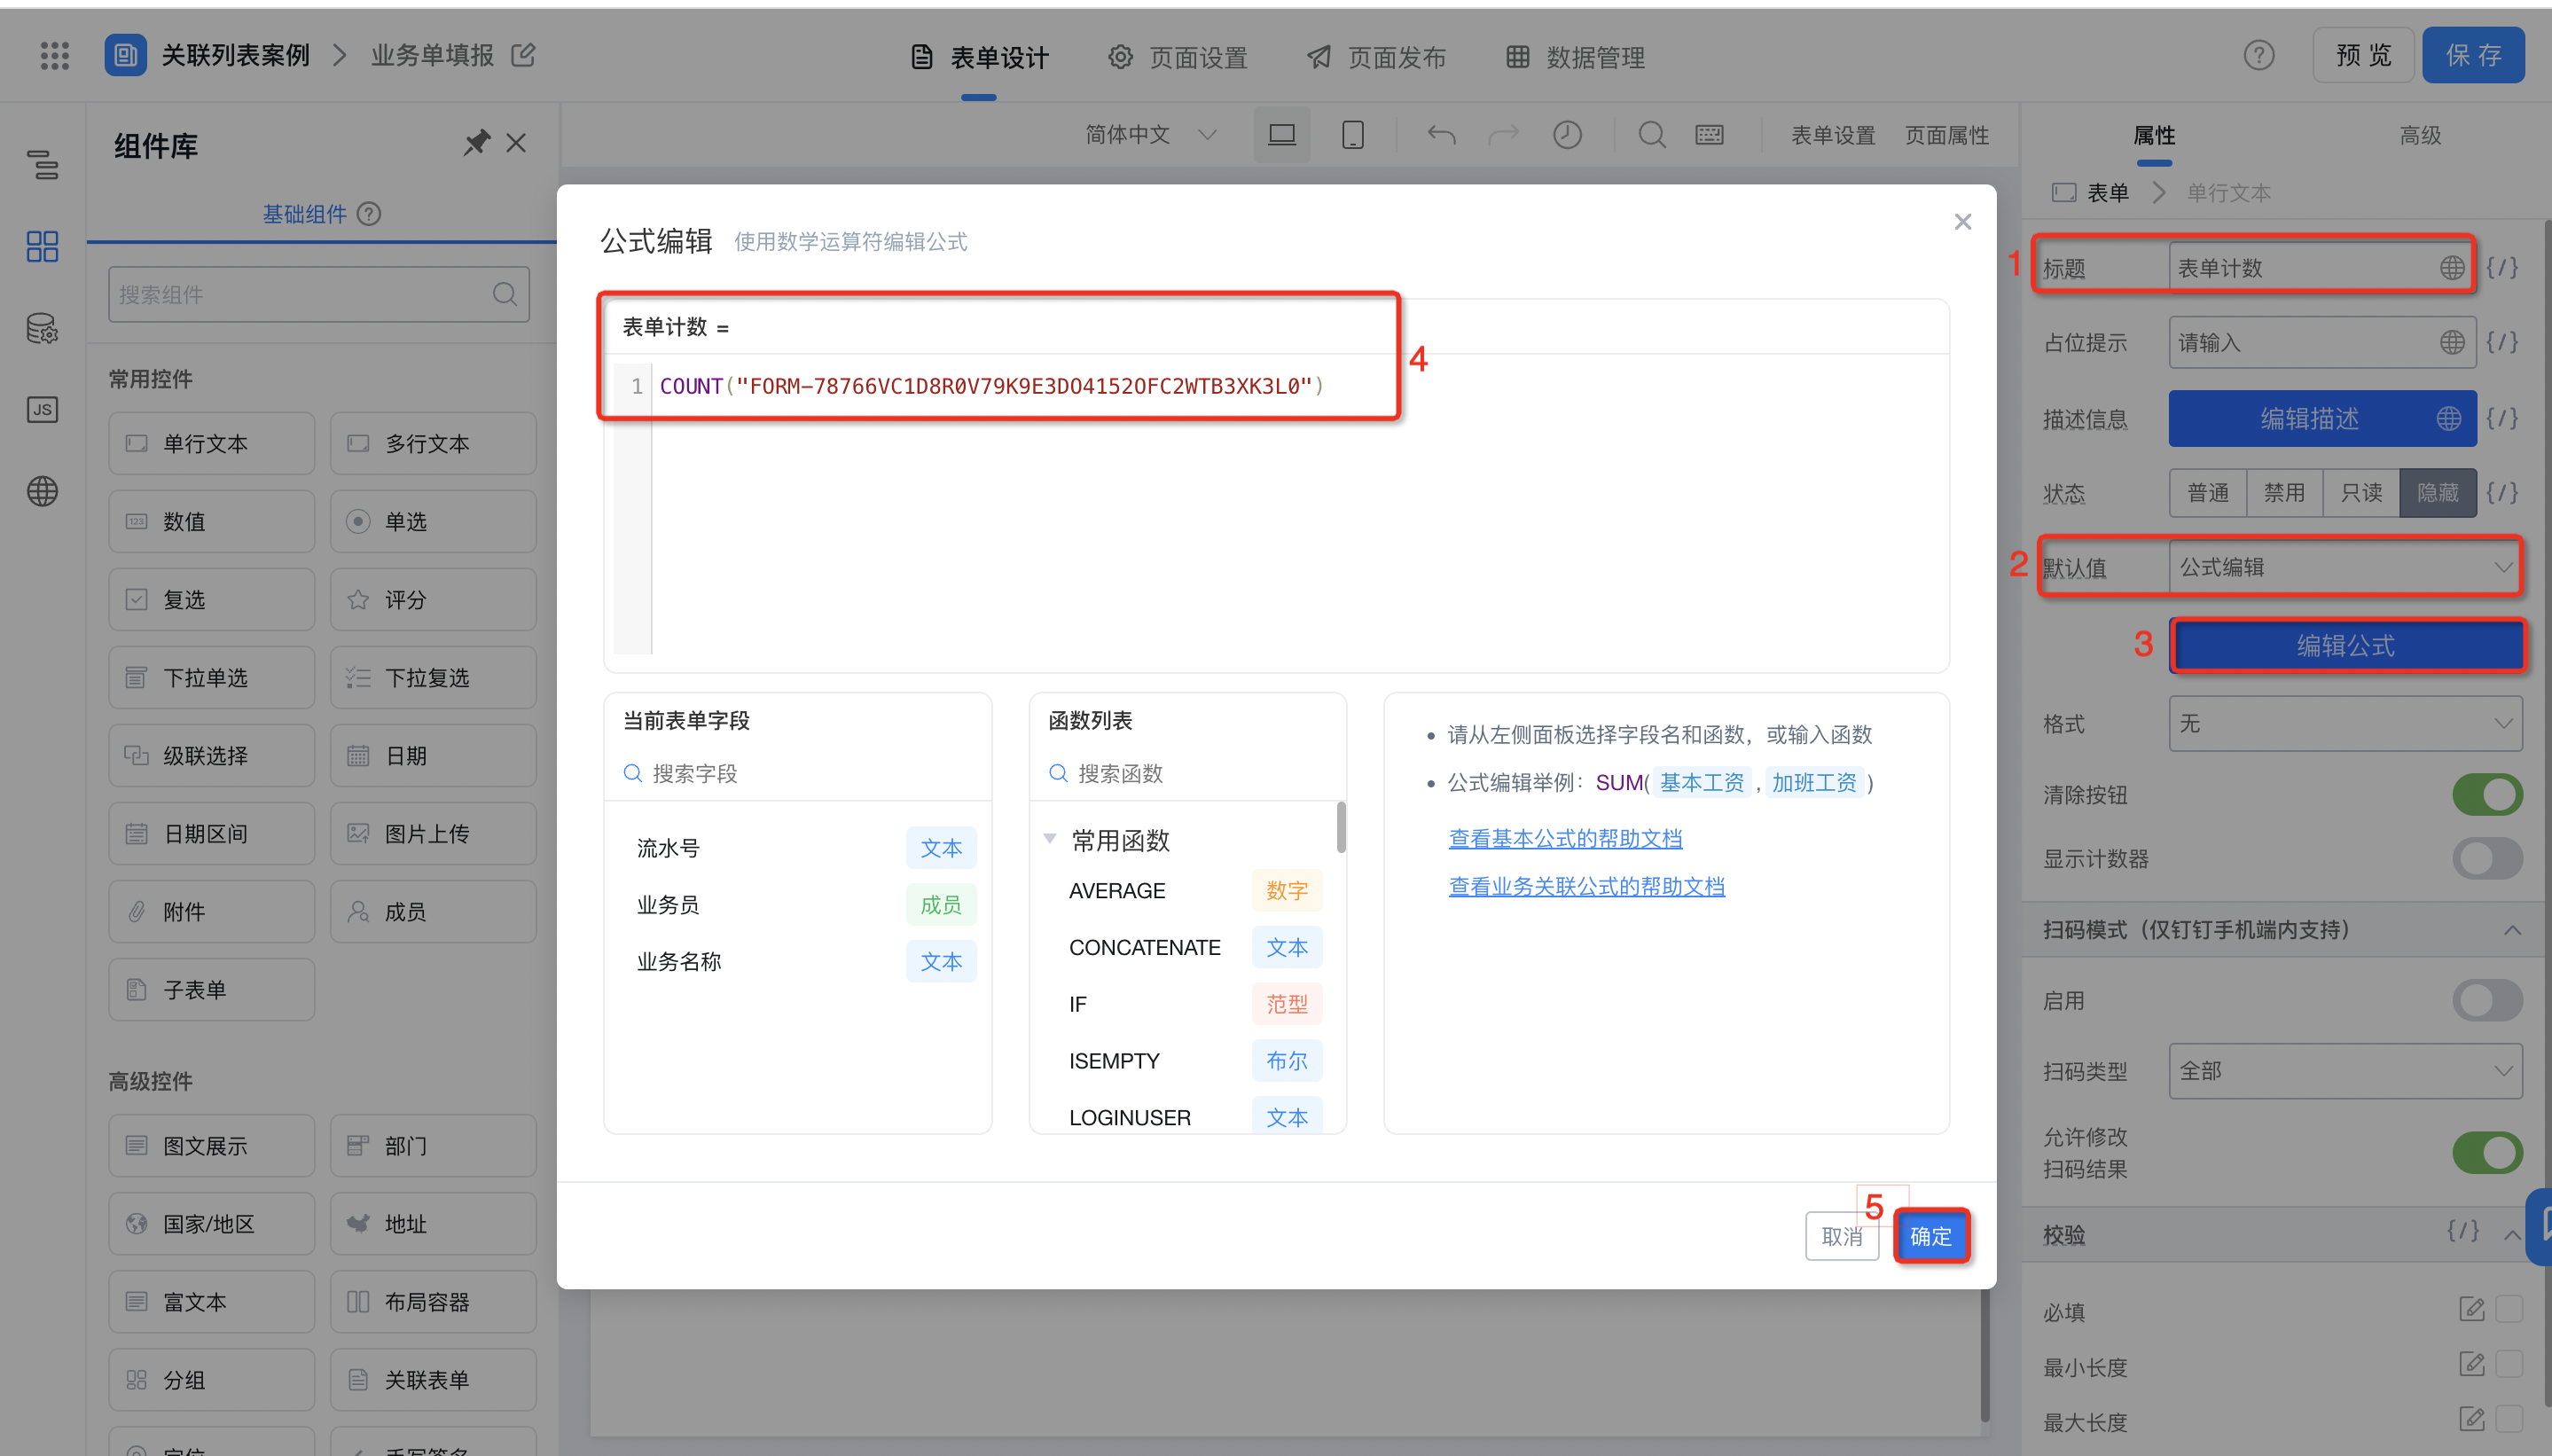Click the search magnifier in toolbar

tap(1652, 134)
